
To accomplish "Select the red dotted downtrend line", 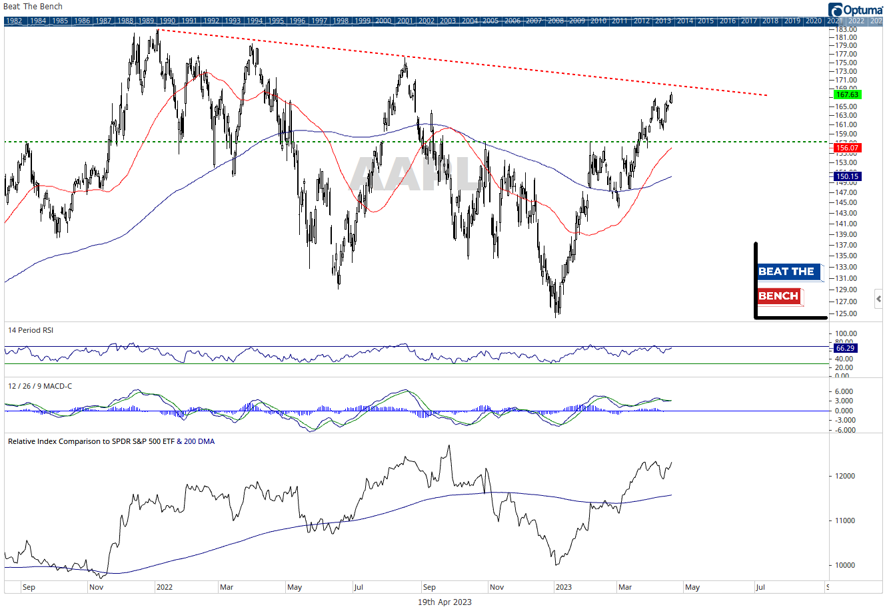I will point(463,62).
